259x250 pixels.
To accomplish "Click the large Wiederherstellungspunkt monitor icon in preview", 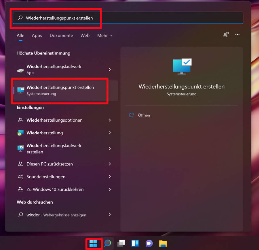I will (x=182, y=66).
